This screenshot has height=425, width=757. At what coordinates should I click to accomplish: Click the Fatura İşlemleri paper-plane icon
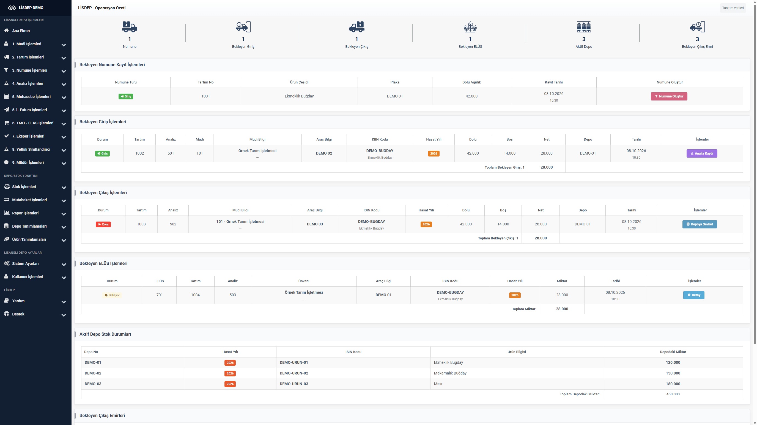click(x=7, y=110)
